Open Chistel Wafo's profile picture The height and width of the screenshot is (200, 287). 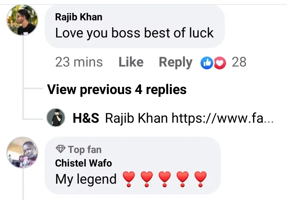click(x=22, y=153)
